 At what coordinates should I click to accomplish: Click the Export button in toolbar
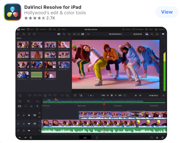click(126, 29)
